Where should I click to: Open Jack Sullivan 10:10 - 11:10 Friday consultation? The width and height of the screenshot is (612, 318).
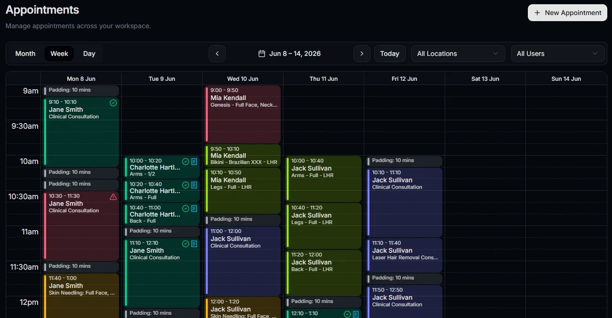coord(404,202)
